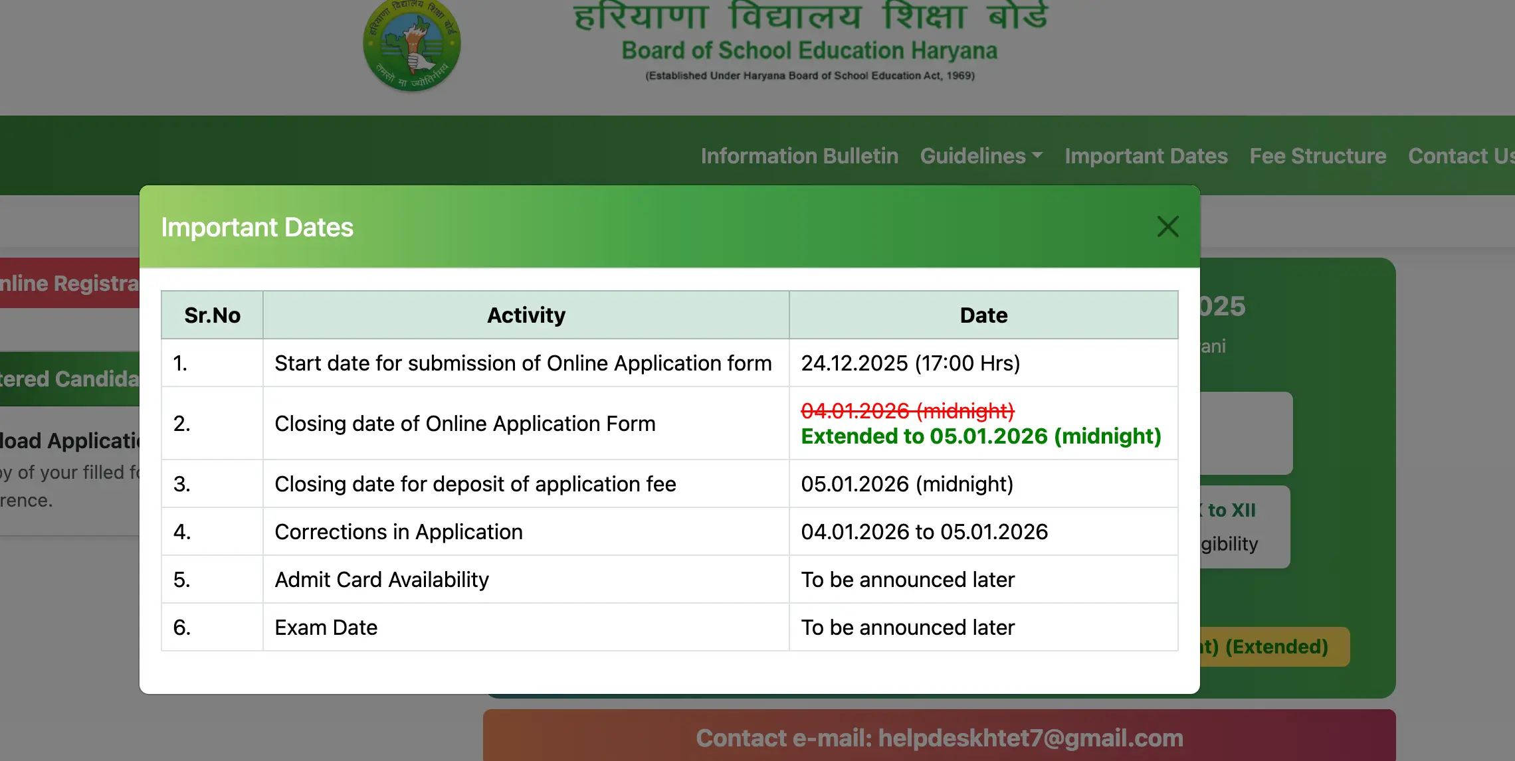
Task: Close the Important Dates dialog
Action: [1167, 226]
